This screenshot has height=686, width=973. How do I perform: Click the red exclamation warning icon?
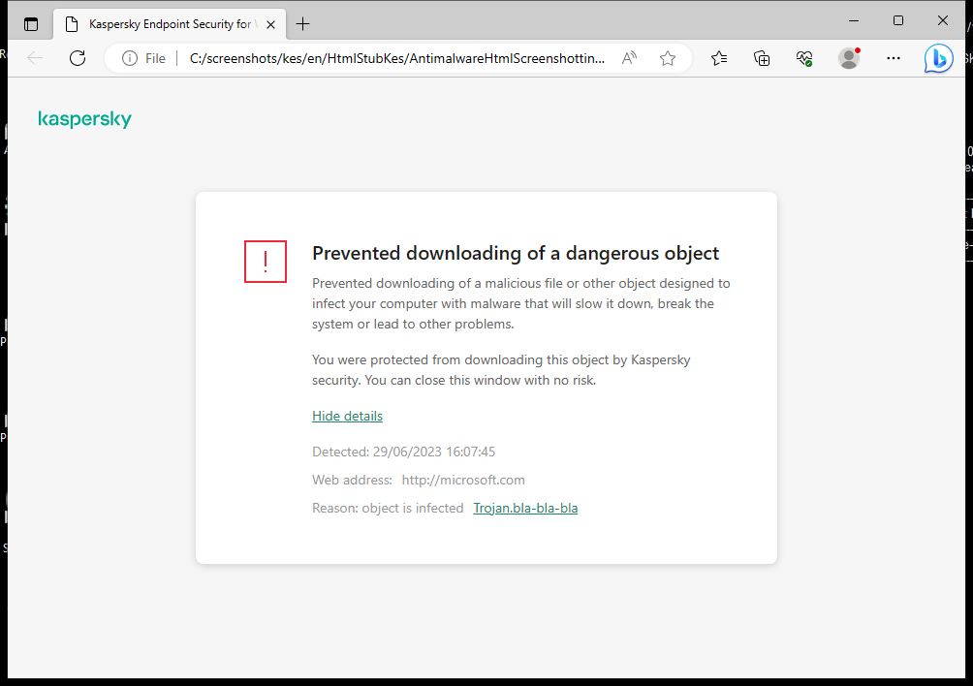(265, 261)
